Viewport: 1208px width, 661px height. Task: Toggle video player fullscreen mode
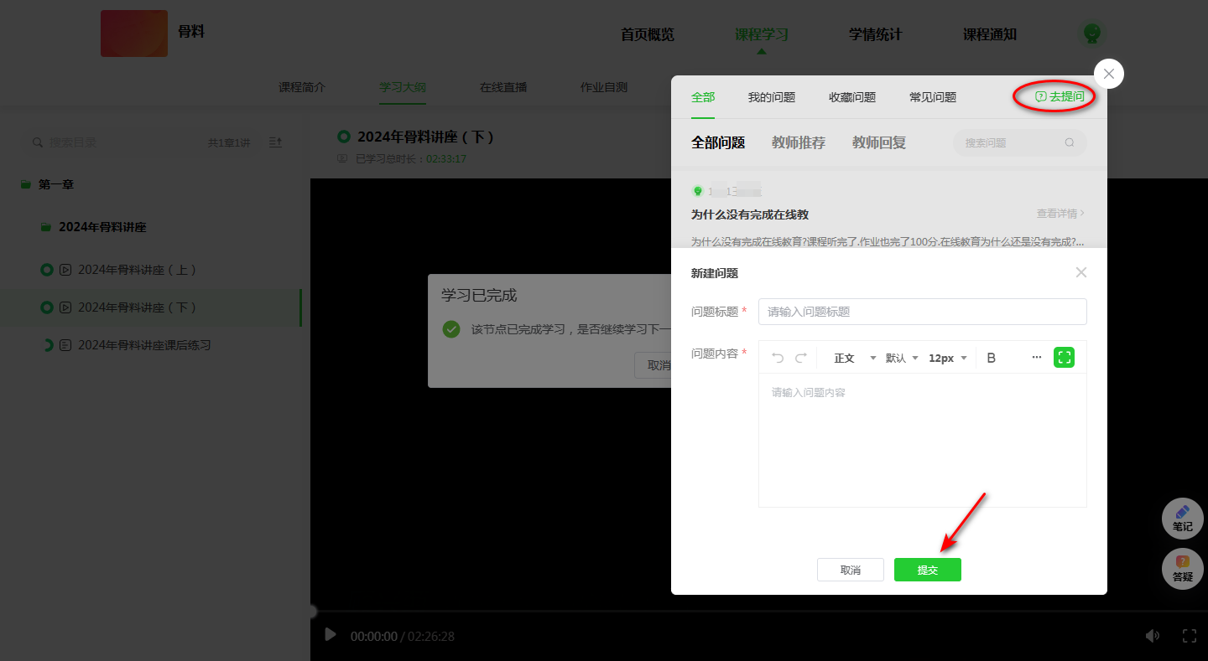1189,636
